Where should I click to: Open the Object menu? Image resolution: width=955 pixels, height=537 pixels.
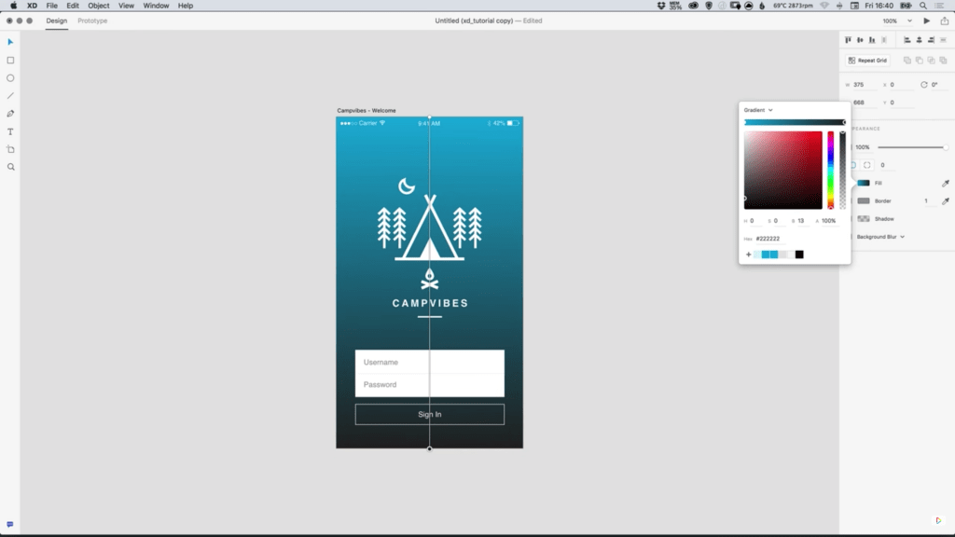click(97, 5)
